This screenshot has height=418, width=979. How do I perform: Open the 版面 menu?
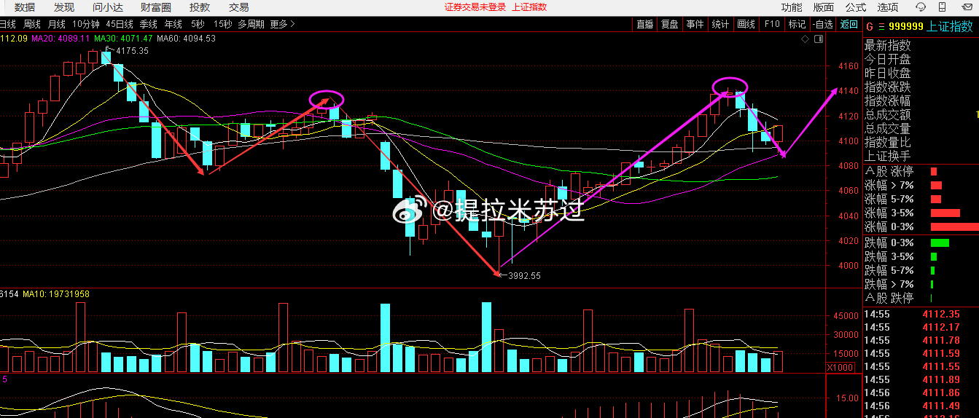(824, 7)
